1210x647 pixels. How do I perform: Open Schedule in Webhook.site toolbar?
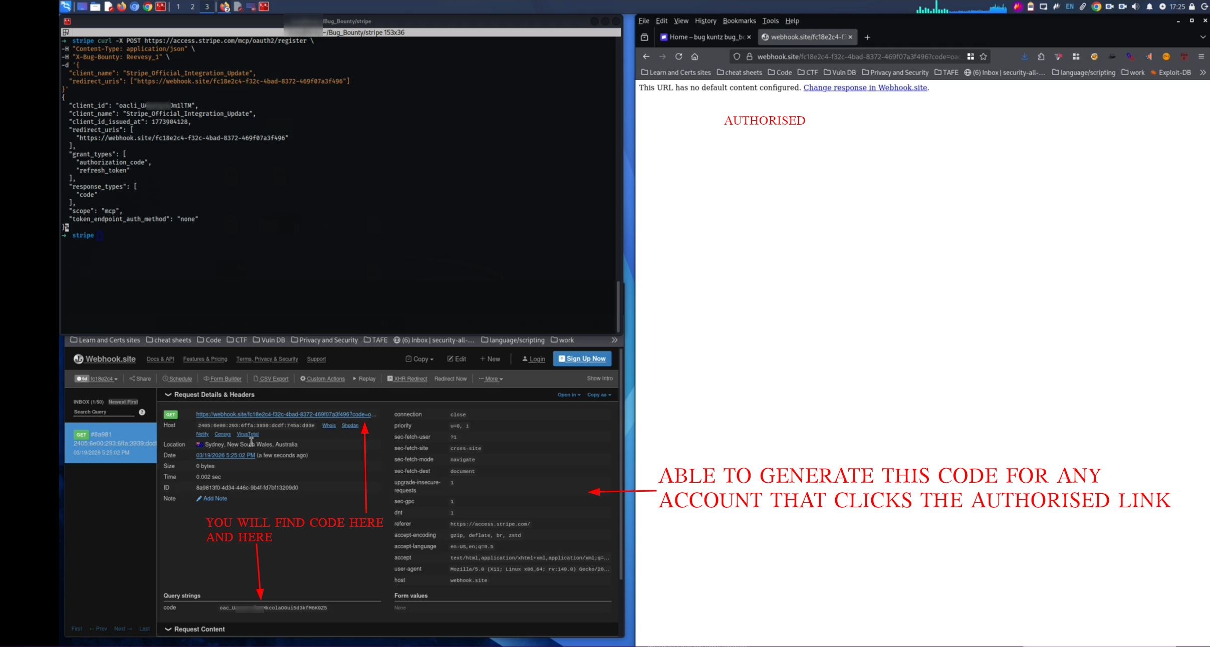pyautogui.click(x=177, y=379)
